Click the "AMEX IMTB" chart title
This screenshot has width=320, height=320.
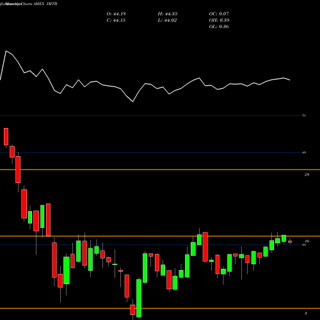point(45,4)
